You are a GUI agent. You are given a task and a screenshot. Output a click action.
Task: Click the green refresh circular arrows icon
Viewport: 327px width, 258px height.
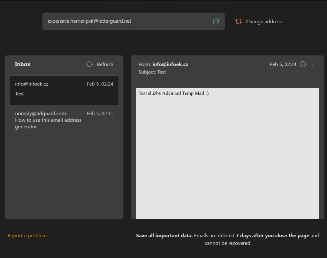pyautogui.click(x=89, y=64)
